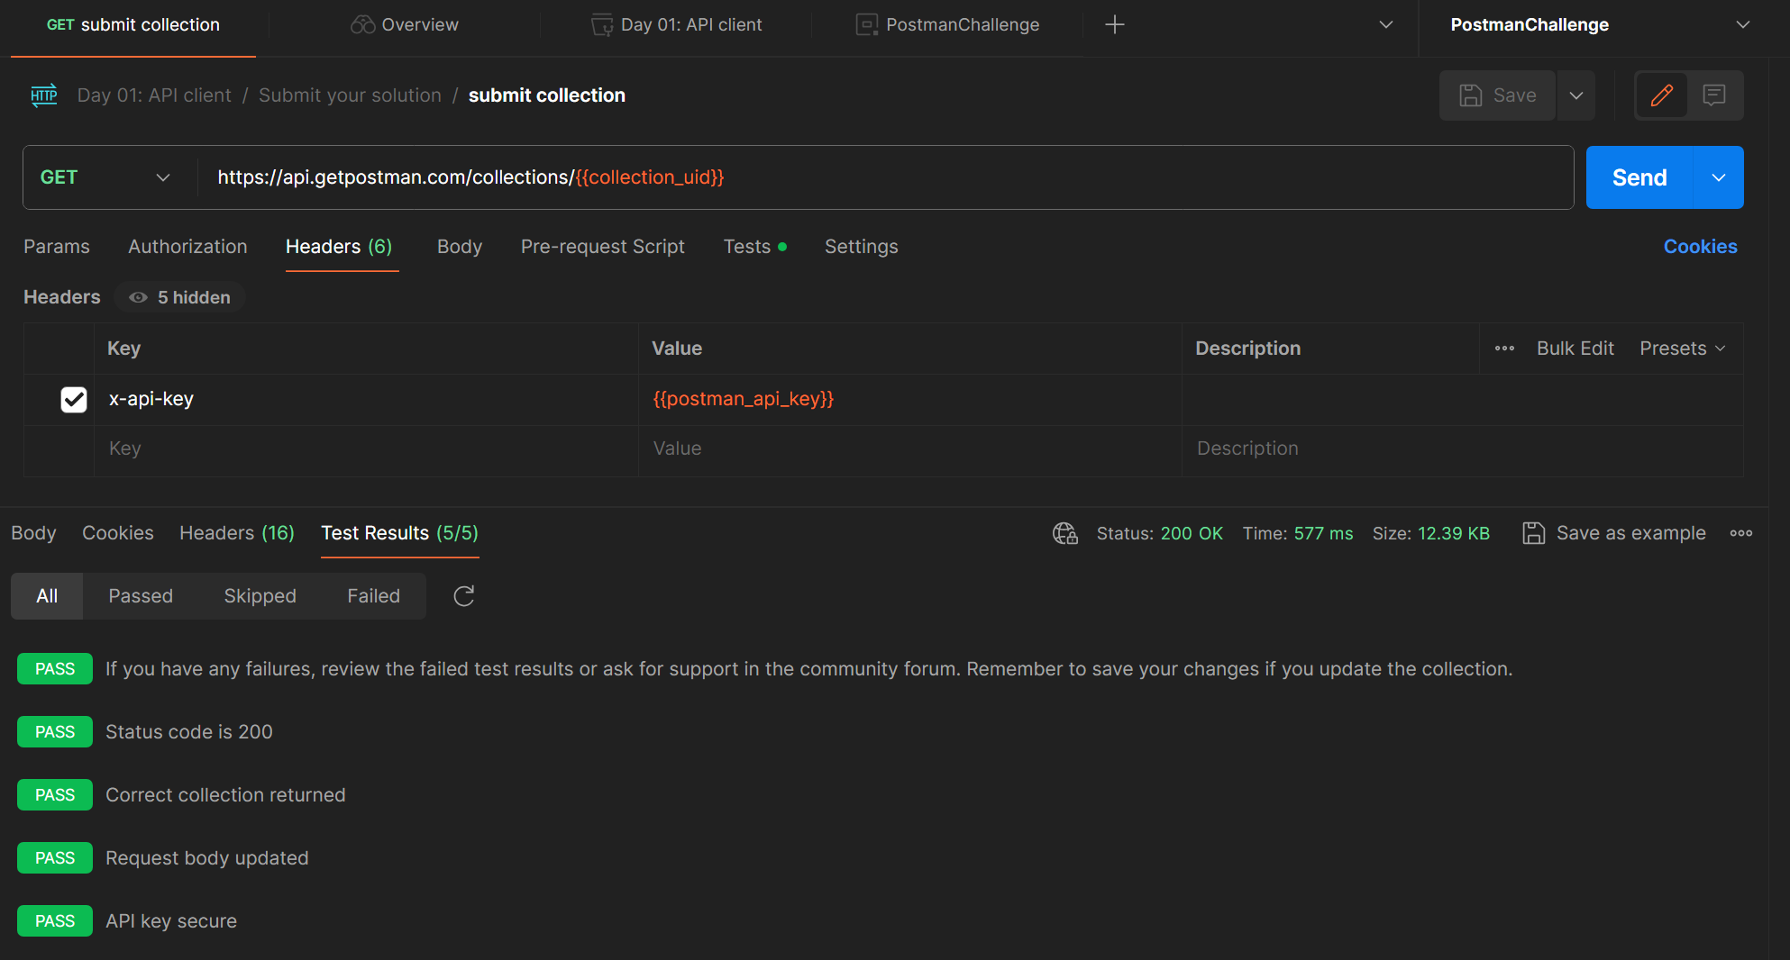Click the Day 01: API client breadcrumb
The image size is (1790, 960).
coord(154,95)
